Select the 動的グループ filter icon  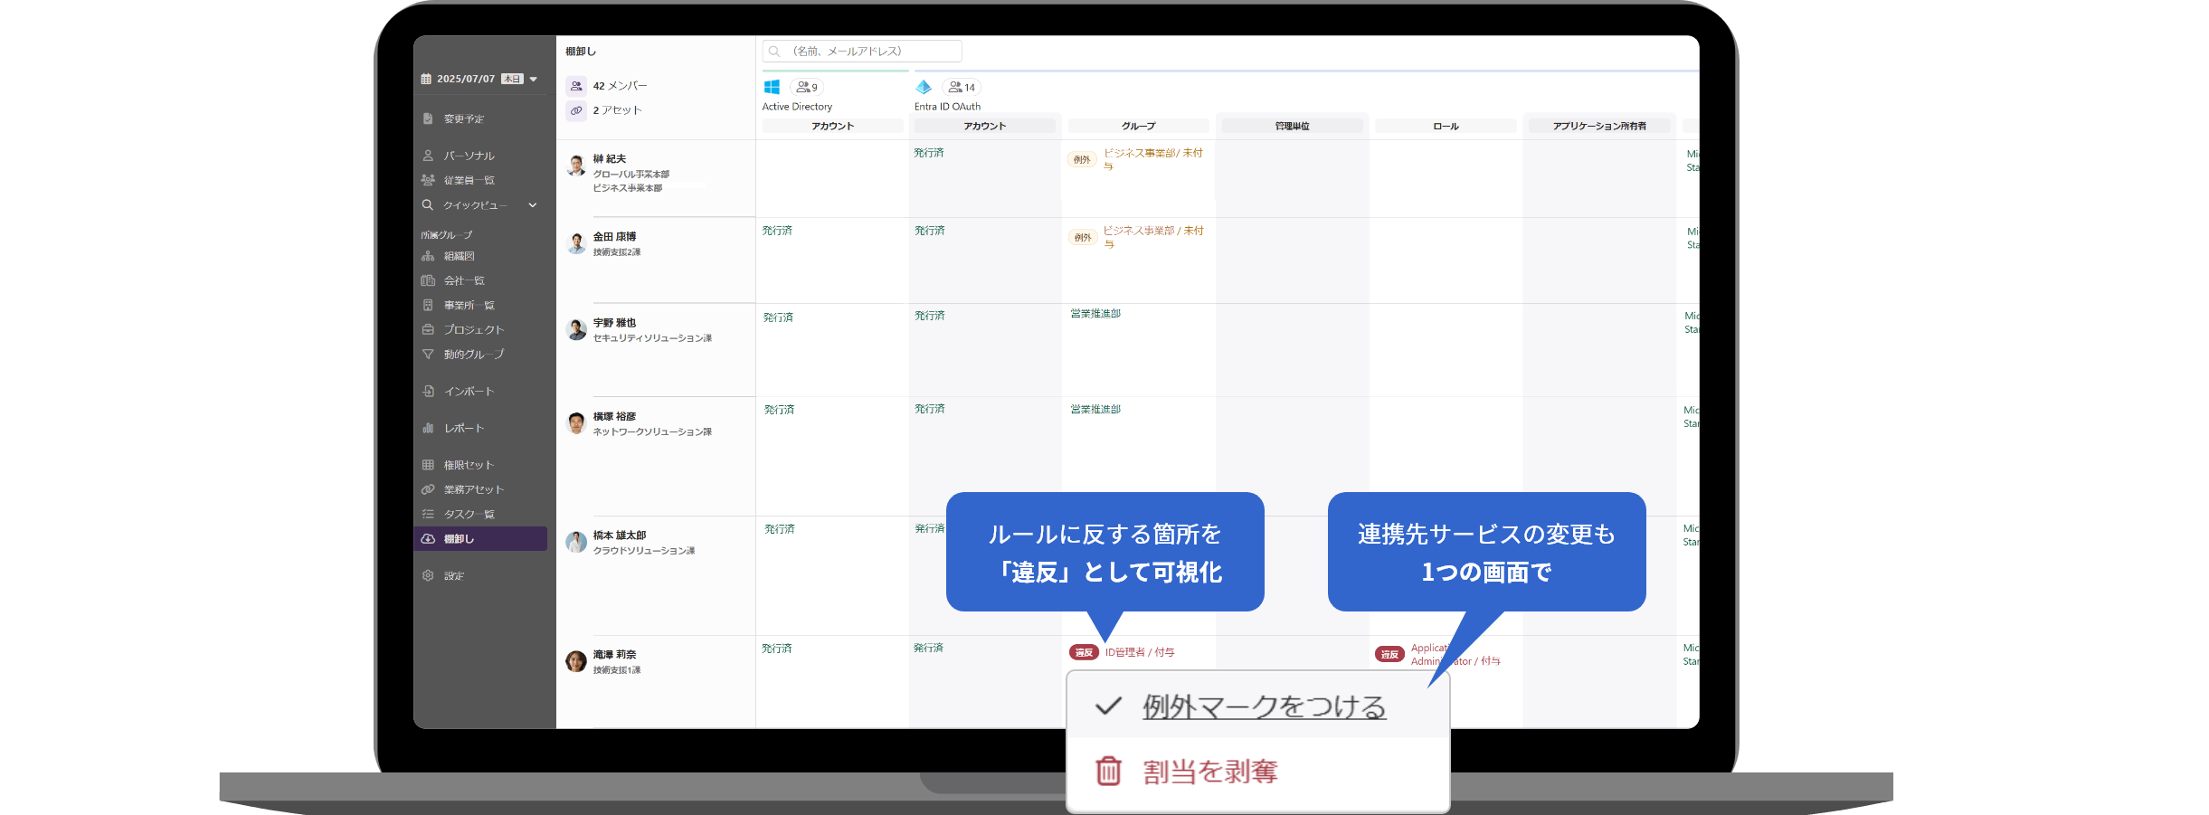(x=429, y=354)
